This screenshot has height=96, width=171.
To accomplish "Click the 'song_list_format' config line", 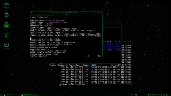I will (x=54, y=29).
